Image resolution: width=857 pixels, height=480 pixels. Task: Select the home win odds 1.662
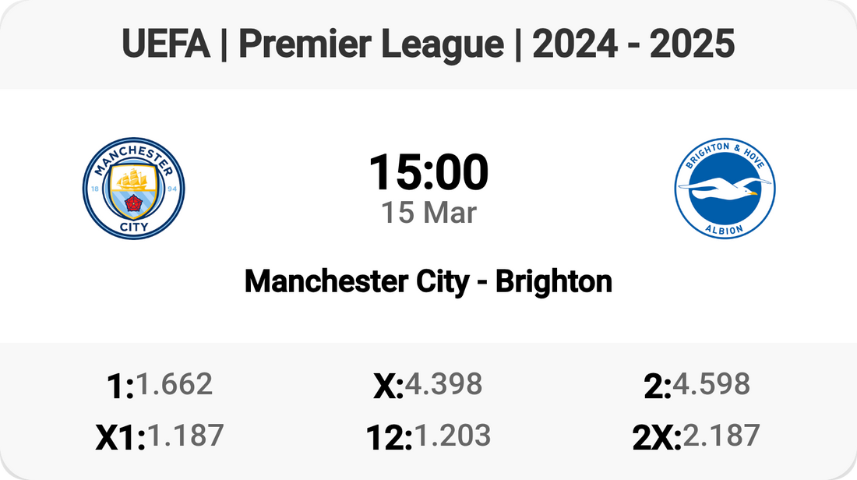174,384
